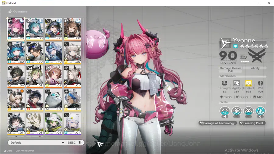
Task: Click the Strength attribute icon
Action: [x=225, y=83]
